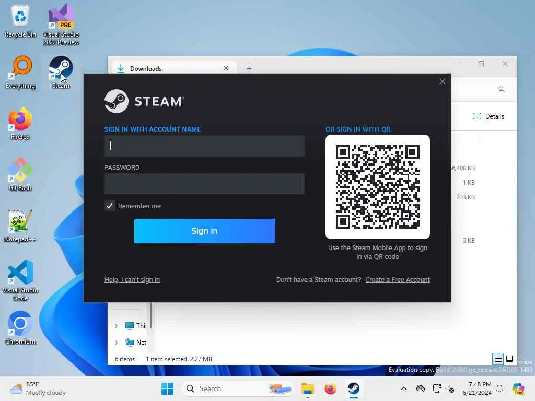Screen dimensions: 535x401
Task: Click the password input field
Action: click(x=204, y=184)
